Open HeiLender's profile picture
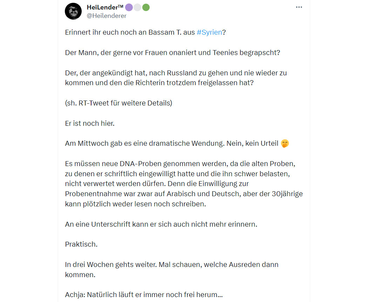The height and width of the screenshot is (302, 368). (x=73, y=11)
